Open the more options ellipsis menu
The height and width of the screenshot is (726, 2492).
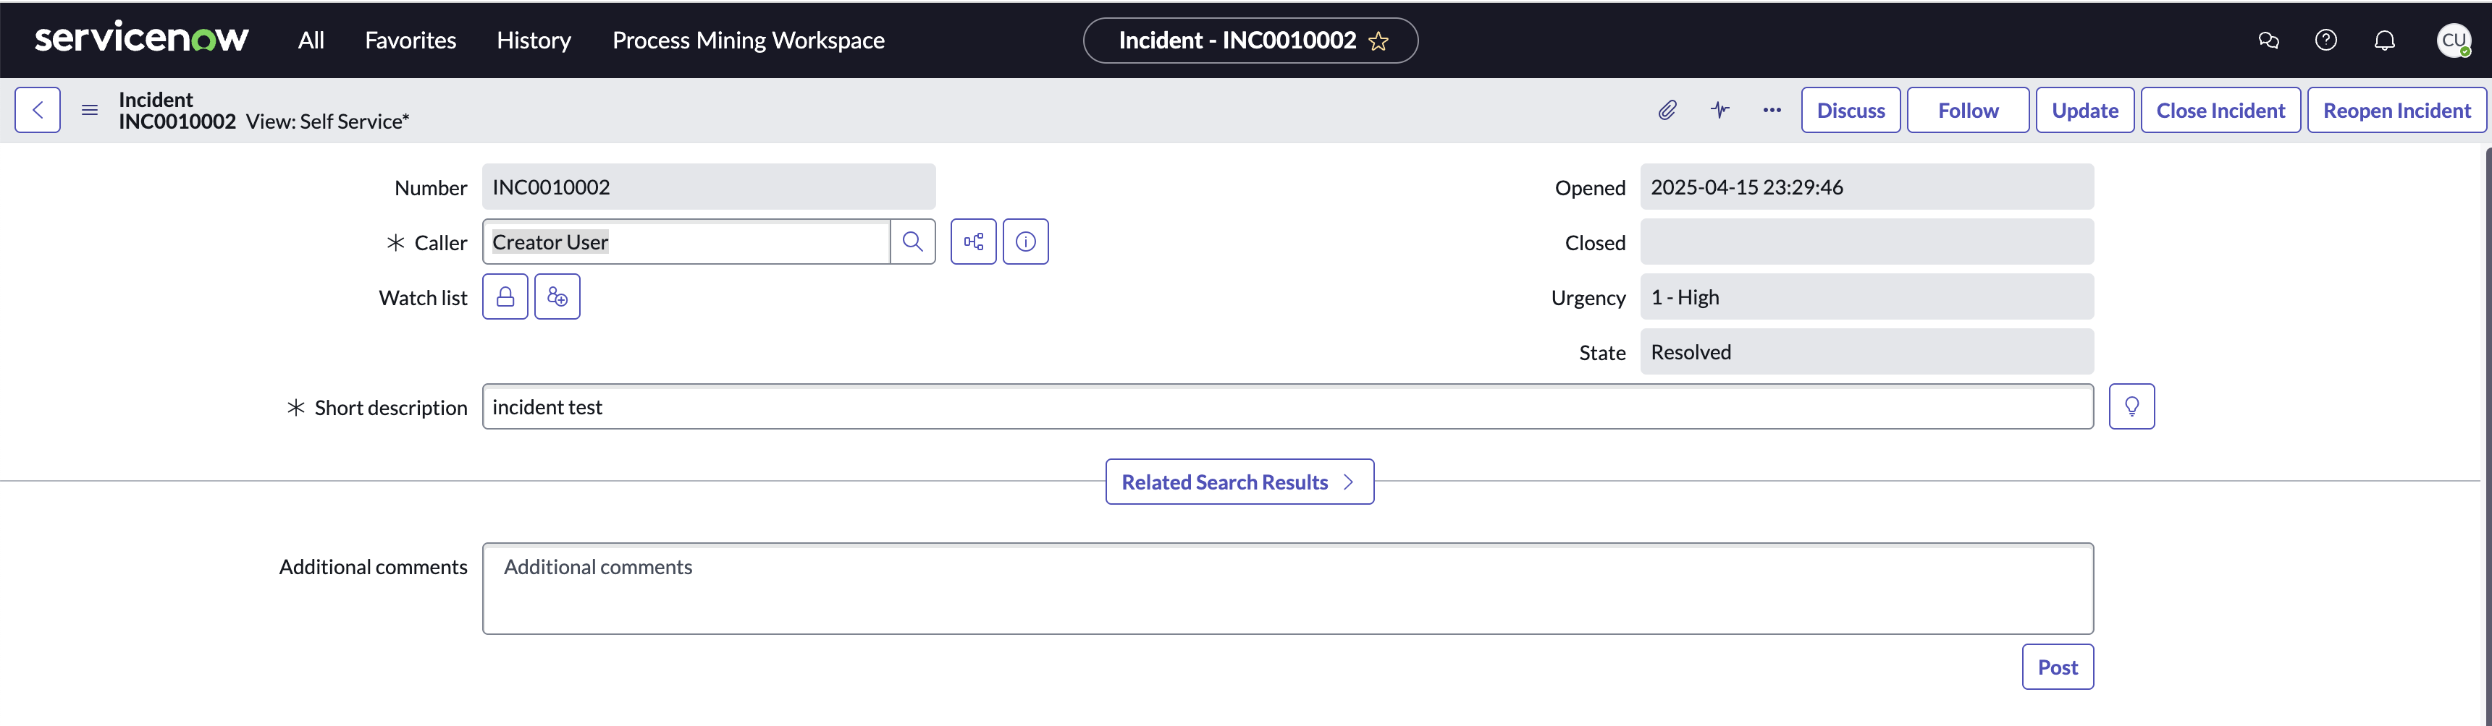coord(1772,110)
